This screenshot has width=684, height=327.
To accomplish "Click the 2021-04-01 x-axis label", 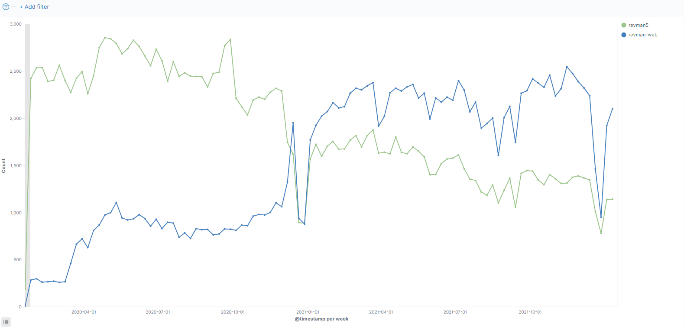I will [381, 312].
